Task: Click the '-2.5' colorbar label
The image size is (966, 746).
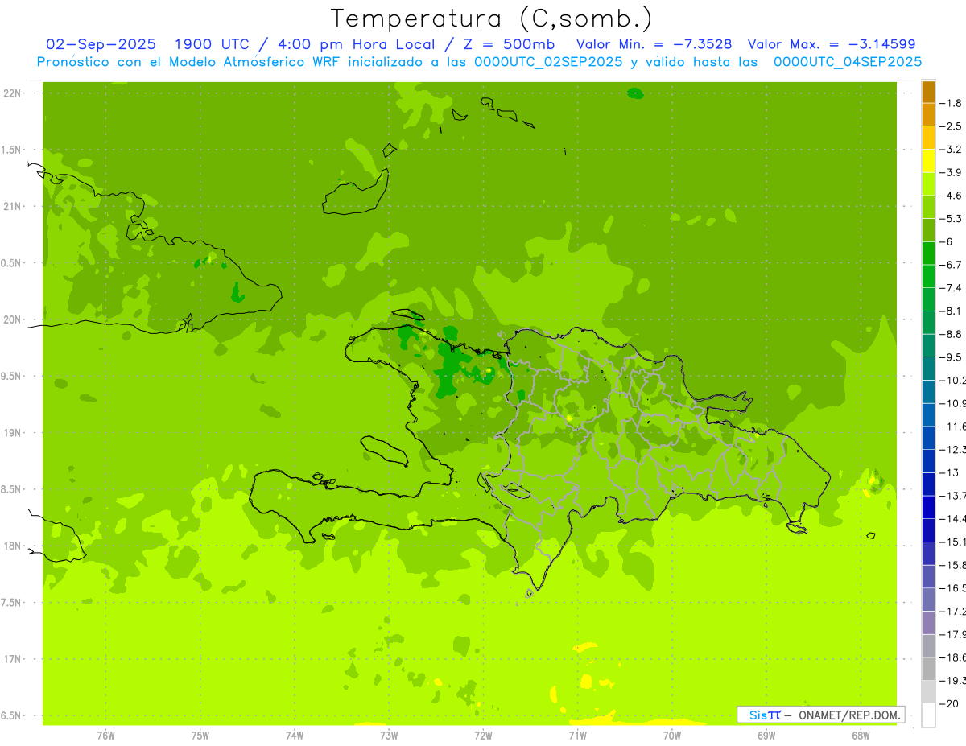Action: [951, 126]
